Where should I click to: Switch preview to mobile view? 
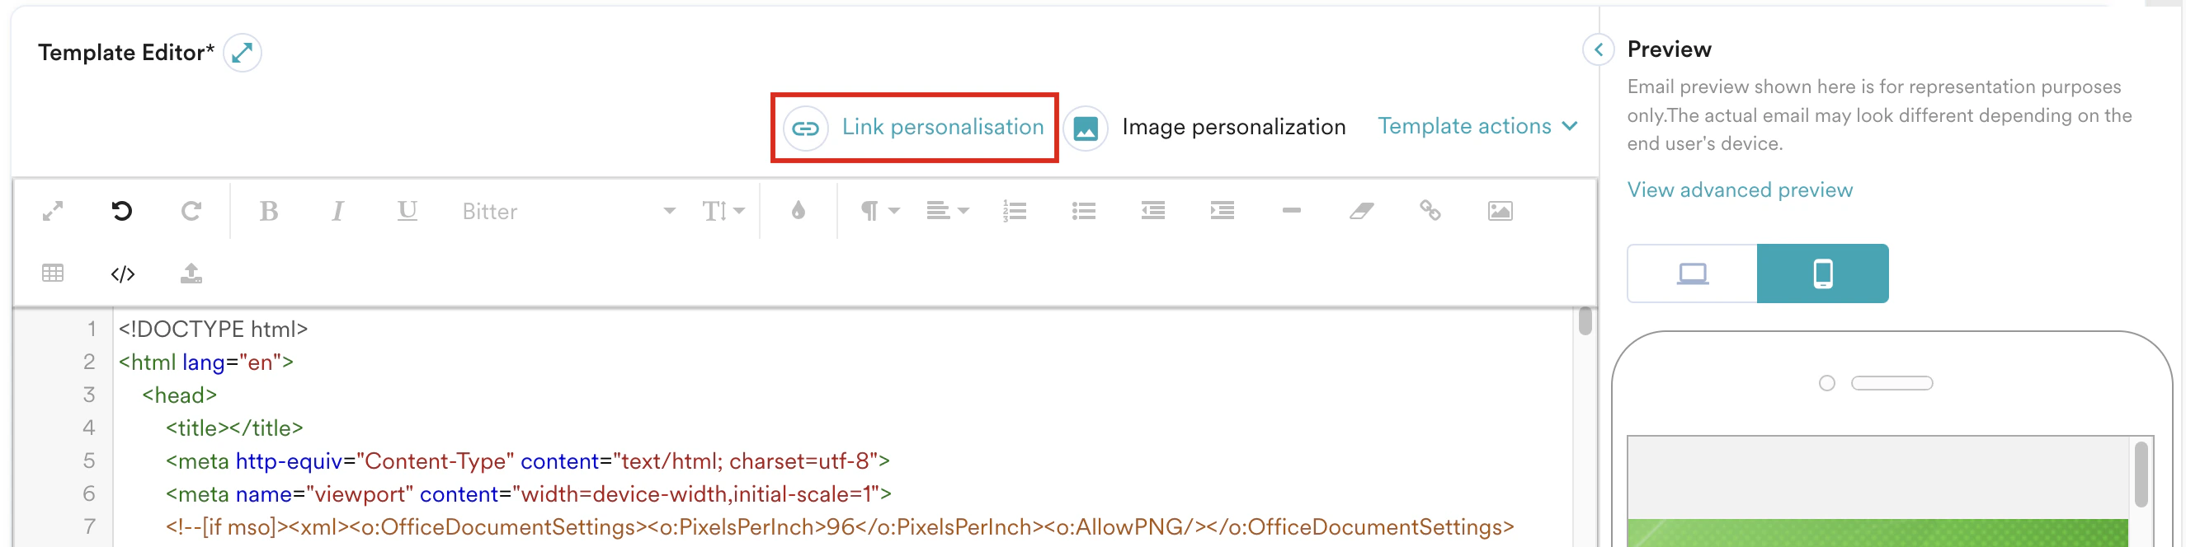click(x=1823, y=273)
